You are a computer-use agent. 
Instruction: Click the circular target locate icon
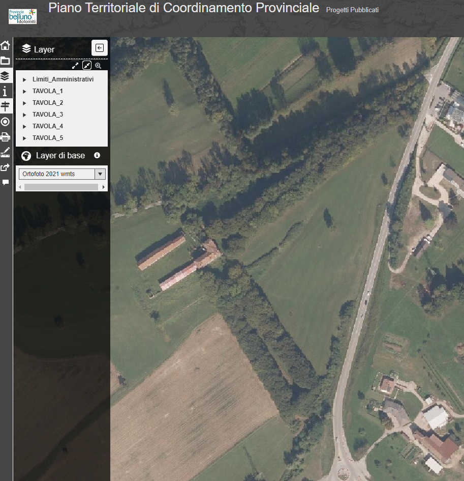(5, 122)
